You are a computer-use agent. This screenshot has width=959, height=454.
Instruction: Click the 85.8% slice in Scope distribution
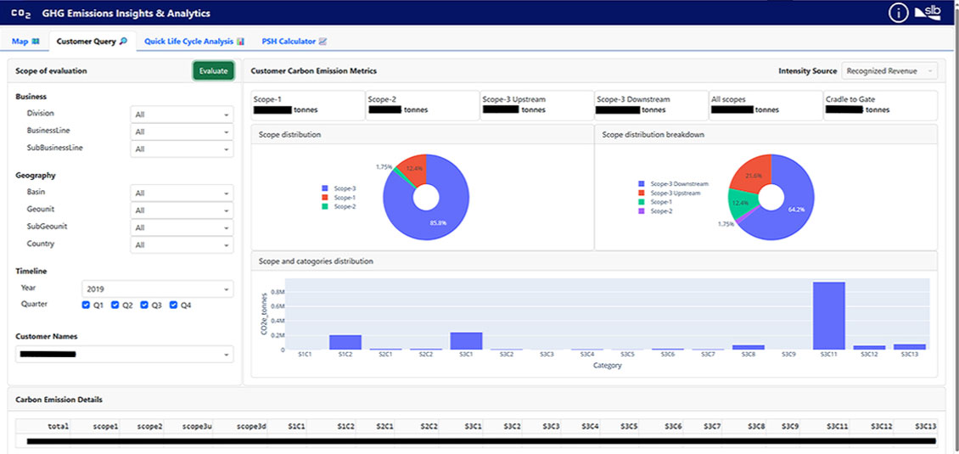[x=437, y=223]
